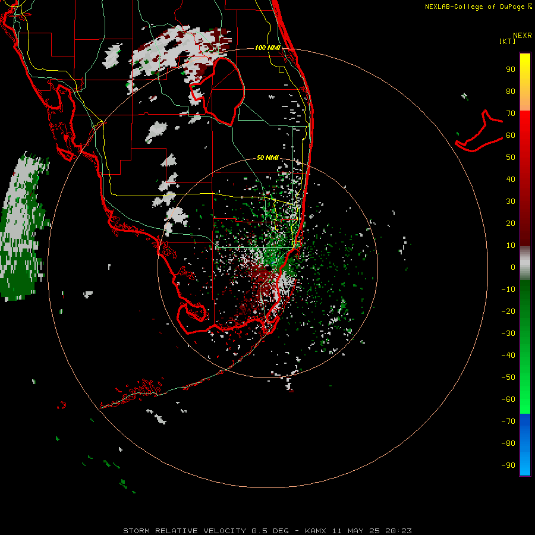This screenshot has width=535, height=535.
Task: Click the 30 value on the scale
Action: click(x=511, y=202)
